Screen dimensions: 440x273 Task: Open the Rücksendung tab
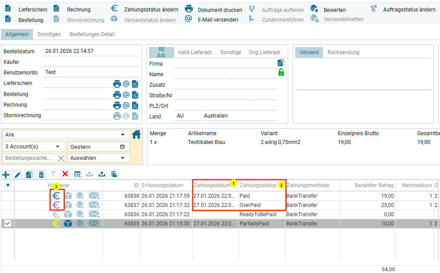(343, 52)
